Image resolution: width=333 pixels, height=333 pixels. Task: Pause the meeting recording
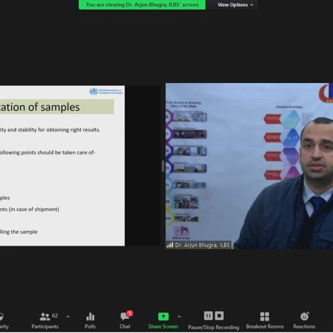[x=208, y=316]
